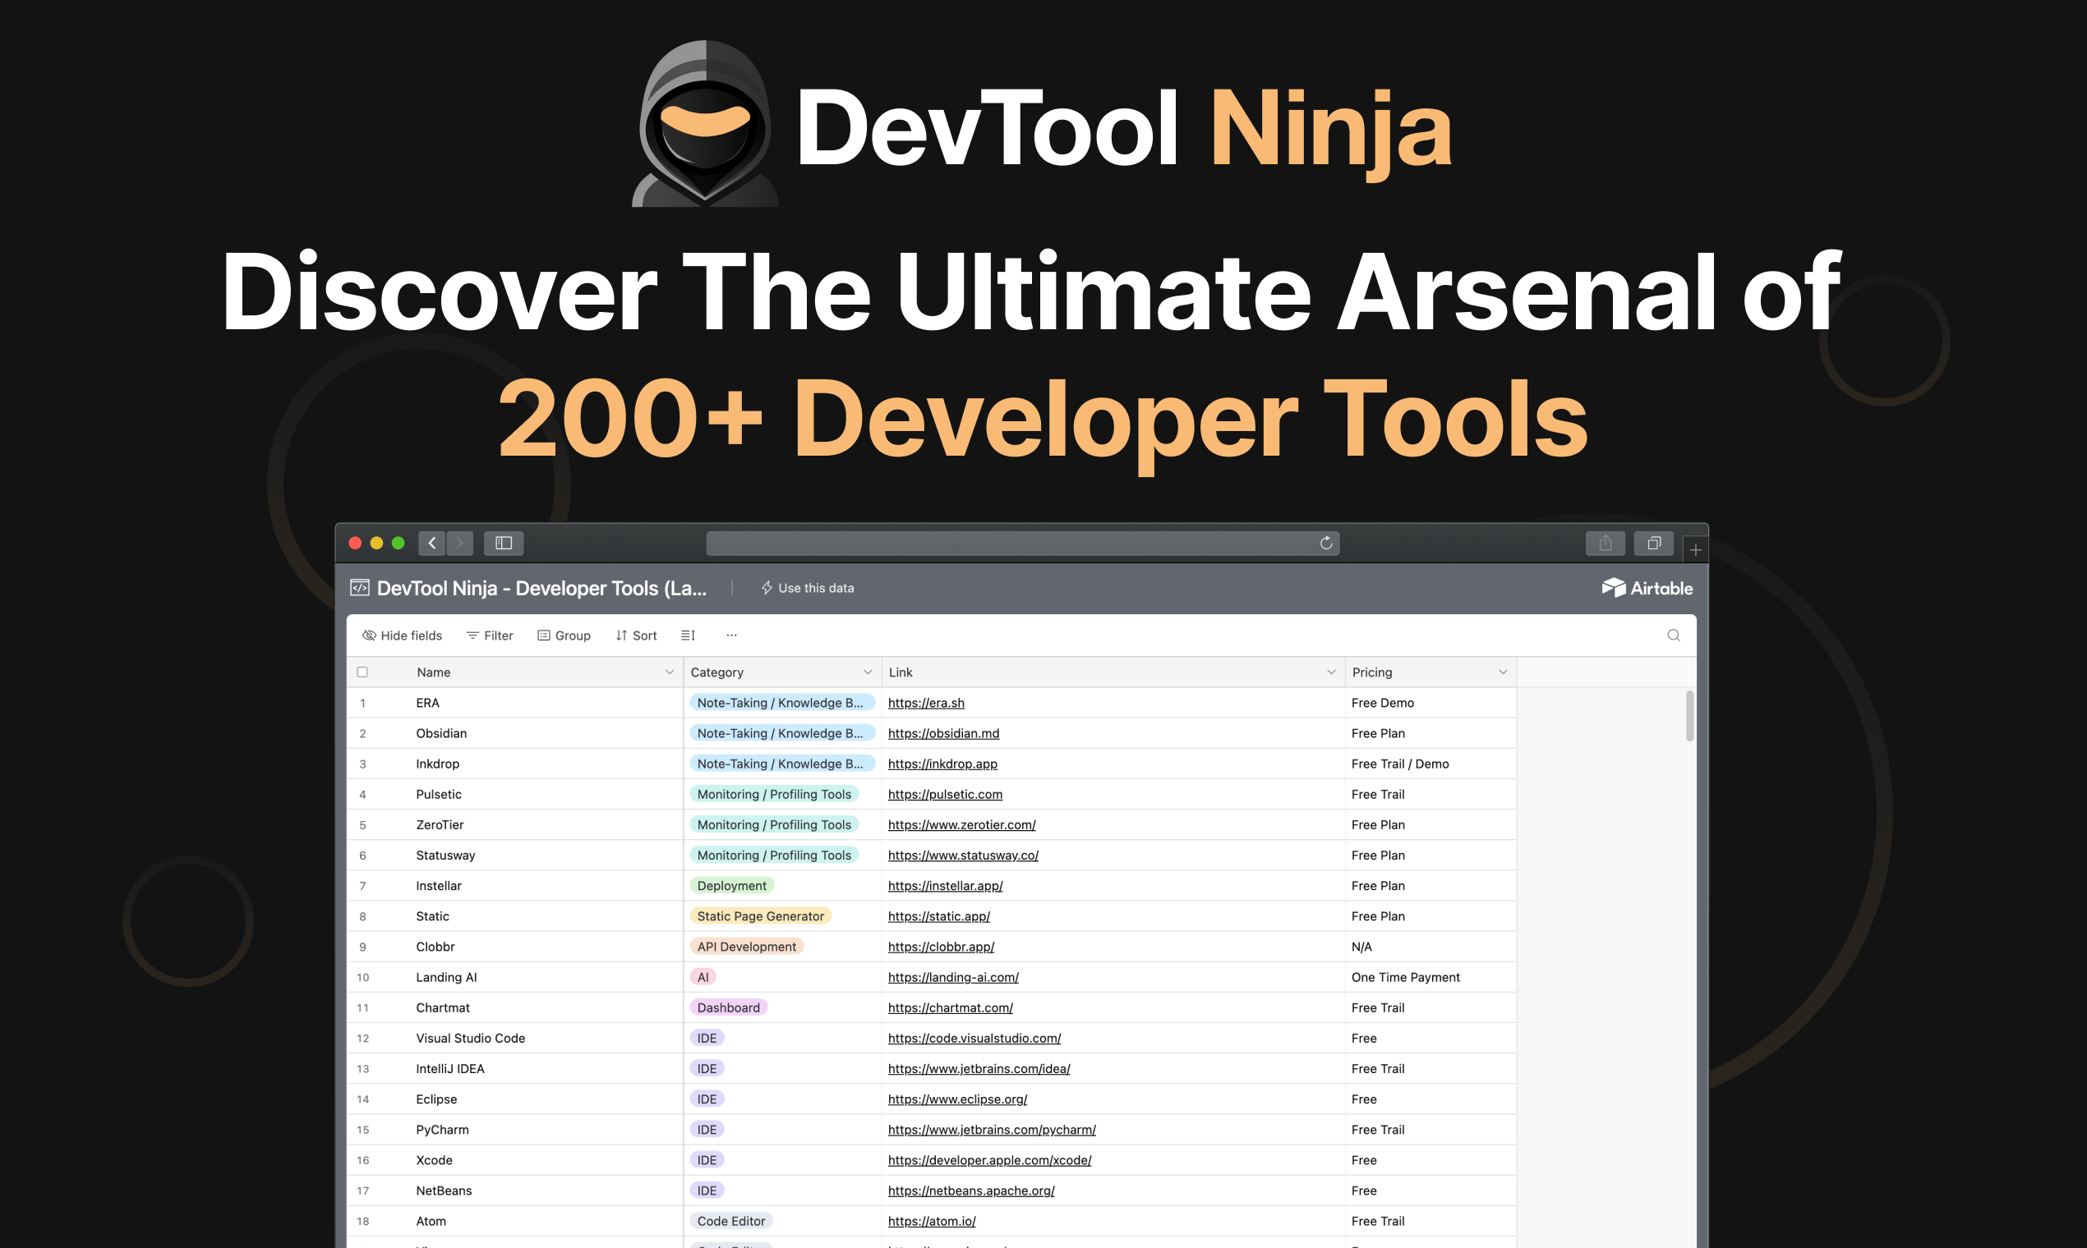
Task: Open the https://inkdrop.app link
Action: (x=942, y=764)
